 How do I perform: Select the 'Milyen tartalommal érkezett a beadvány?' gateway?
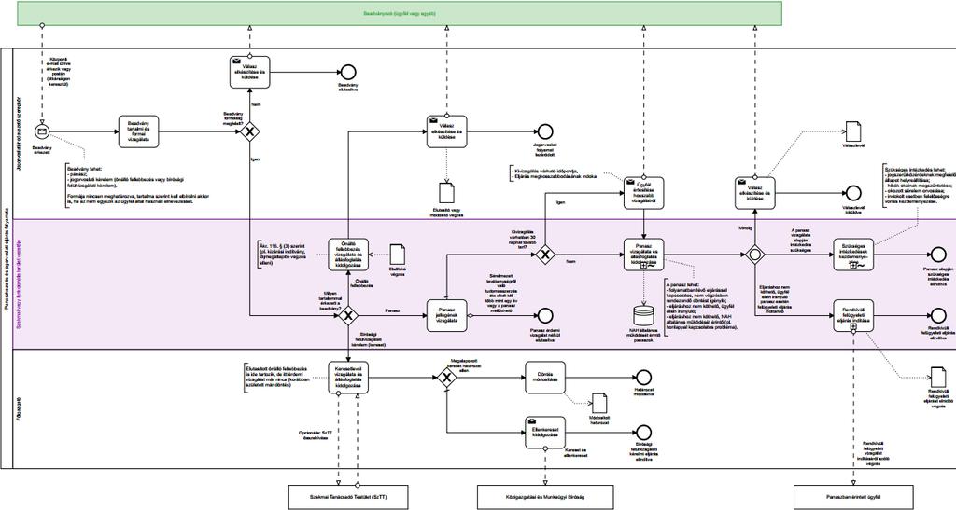coord(348,315)
